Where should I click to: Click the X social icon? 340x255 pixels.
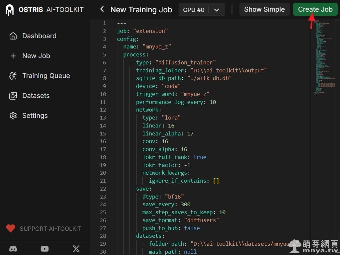tap(76, 249)
